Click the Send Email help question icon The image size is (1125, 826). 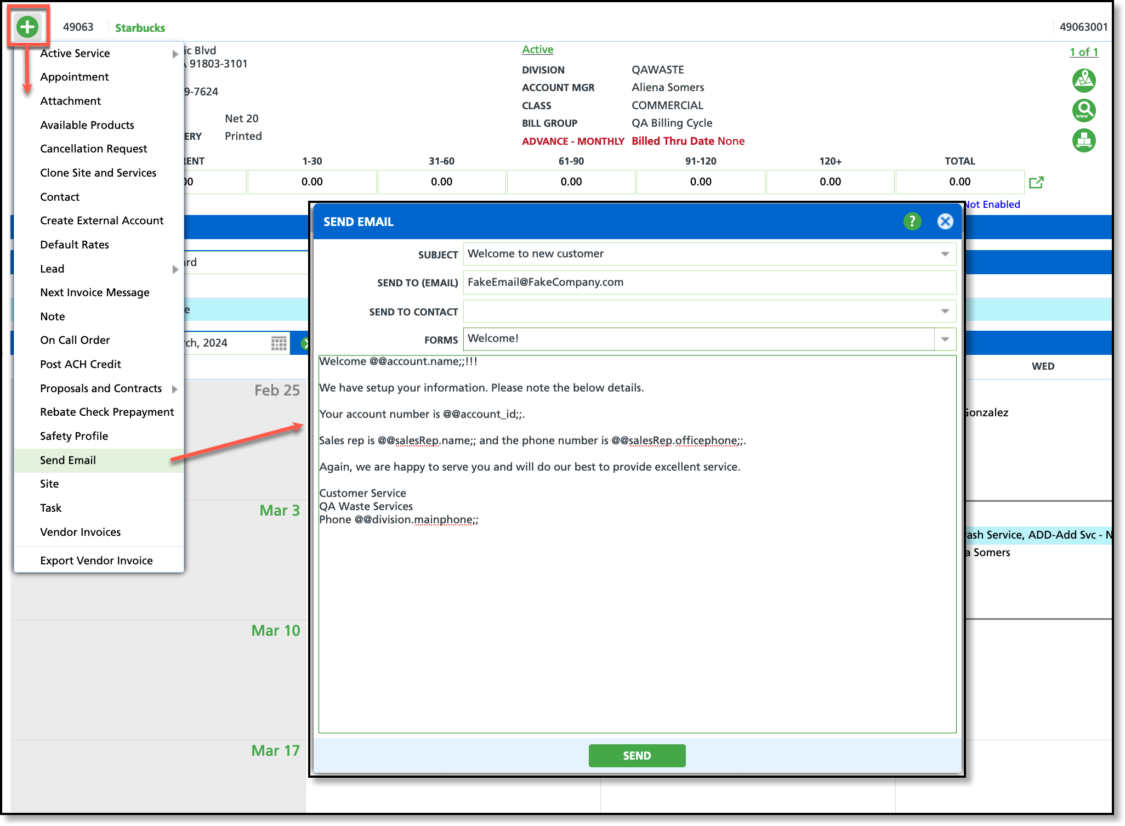[912, 222]
